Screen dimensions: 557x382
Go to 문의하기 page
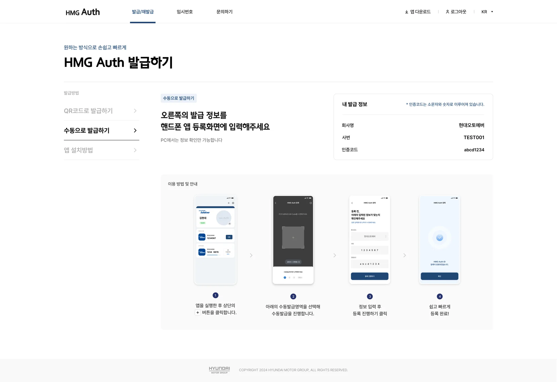click(225, 12)
